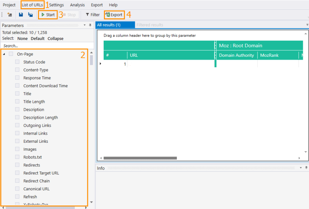Viewport: 309px width, 209px height.
Task: Enable the Title checkbox
Action: (17, 93)
